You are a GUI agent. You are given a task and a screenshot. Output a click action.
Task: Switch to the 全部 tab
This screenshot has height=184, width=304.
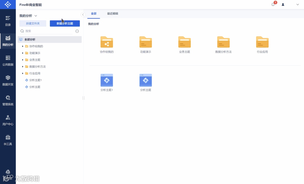[x=94, y=14]
